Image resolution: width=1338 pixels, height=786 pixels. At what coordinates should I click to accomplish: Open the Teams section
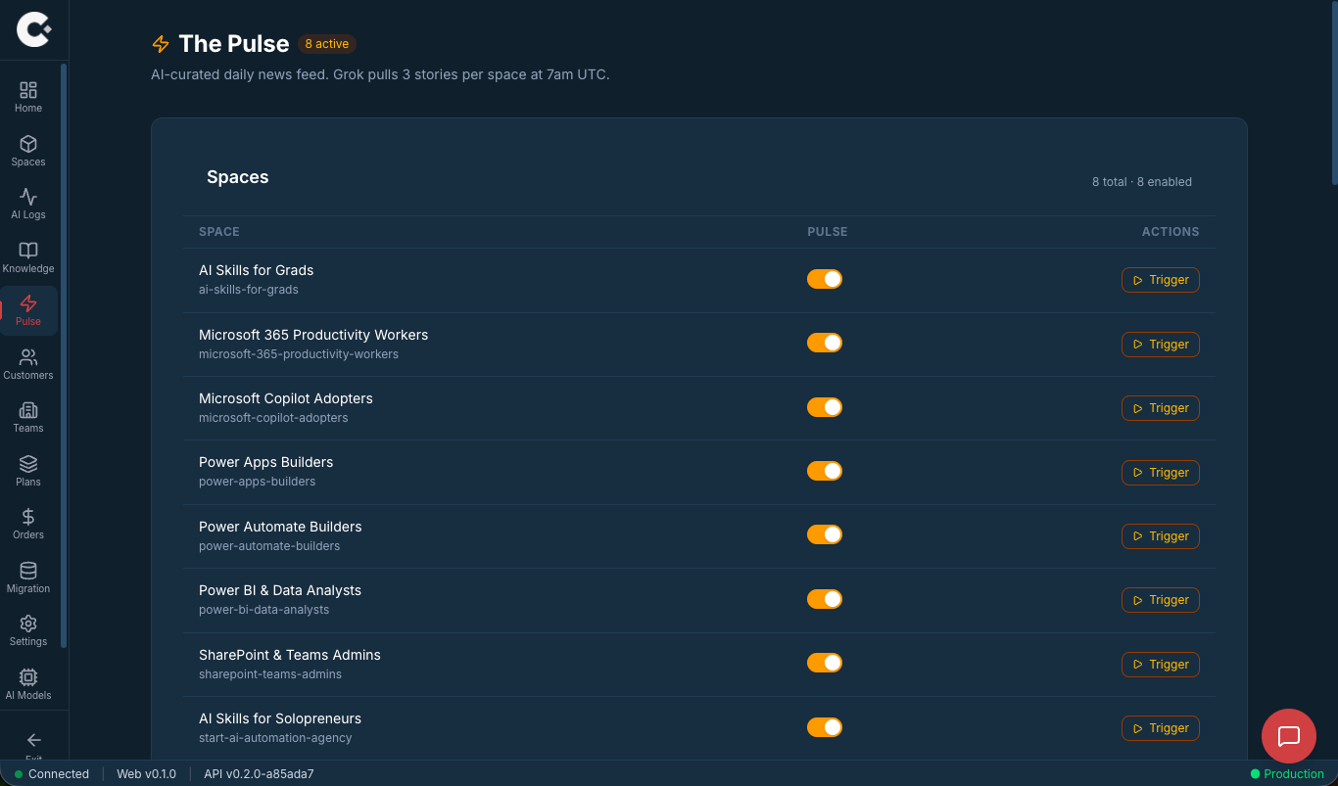point(27,415)
